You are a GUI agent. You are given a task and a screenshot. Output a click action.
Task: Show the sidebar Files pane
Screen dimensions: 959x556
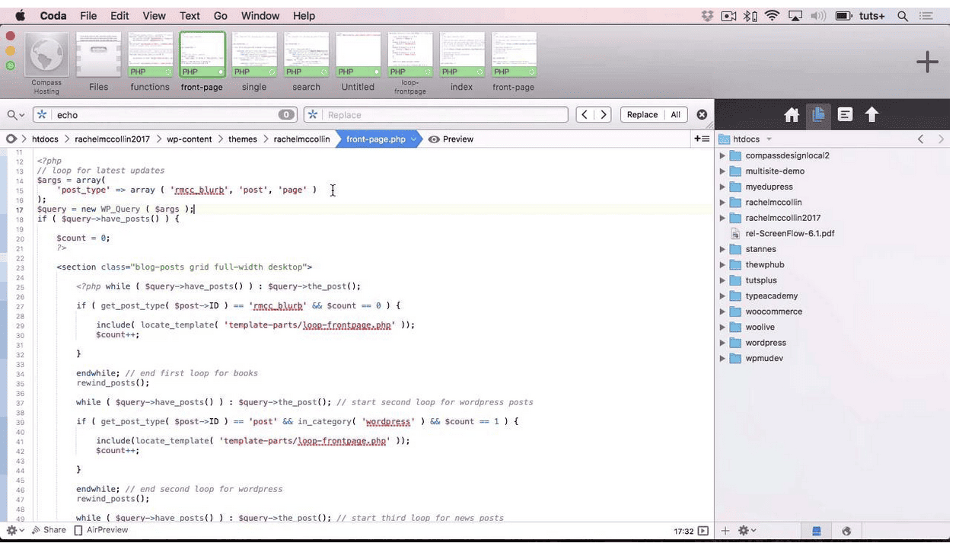tap(818, 115)
